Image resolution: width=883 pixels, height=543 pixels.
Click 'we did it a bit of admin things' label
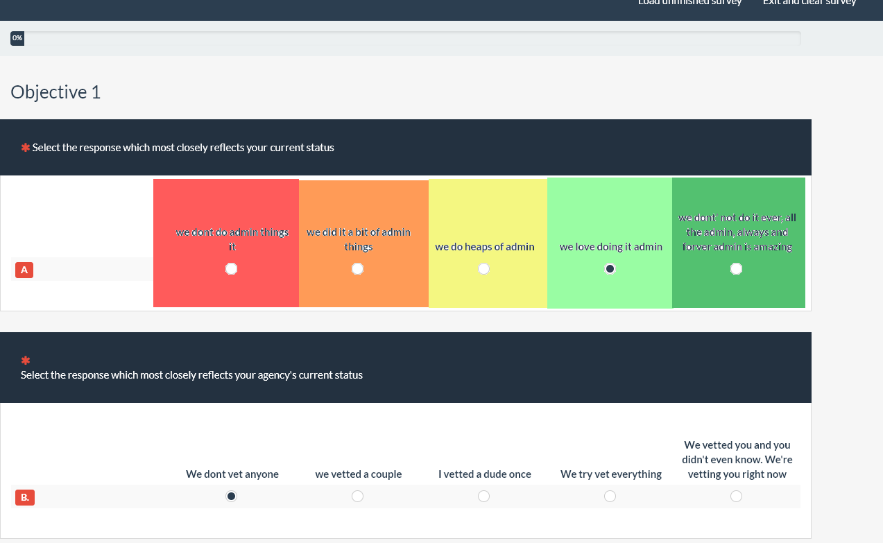pyautogui.click(x=359, y=239)
